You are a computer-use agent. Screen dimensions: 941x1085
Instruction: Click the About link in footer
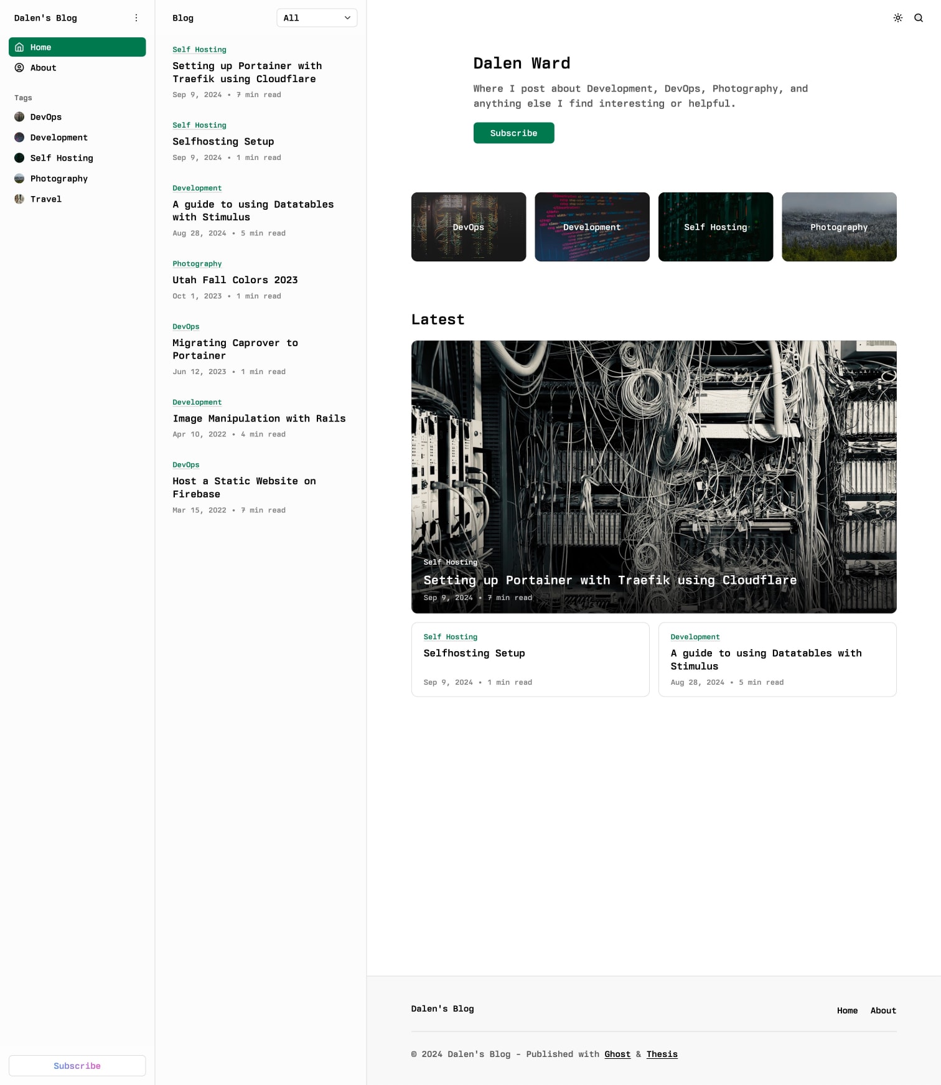coord(883,1010)
